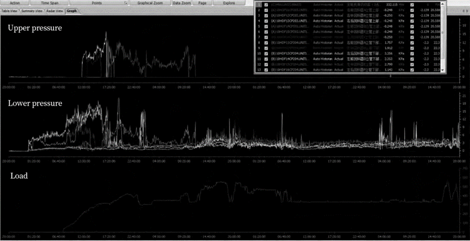The height and width of the screenshot is (241, 470).
Task: Open the Action menu group
Action: tap(15, 3)
